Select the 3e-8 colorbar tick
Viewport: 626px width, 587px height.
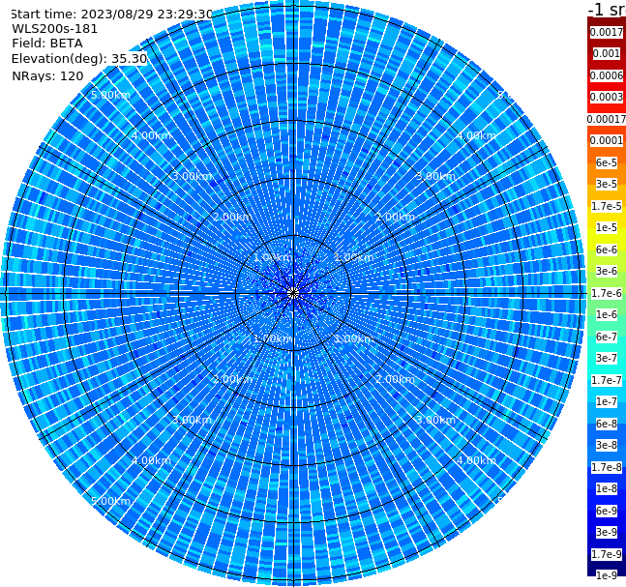click(x=607, y=445)
